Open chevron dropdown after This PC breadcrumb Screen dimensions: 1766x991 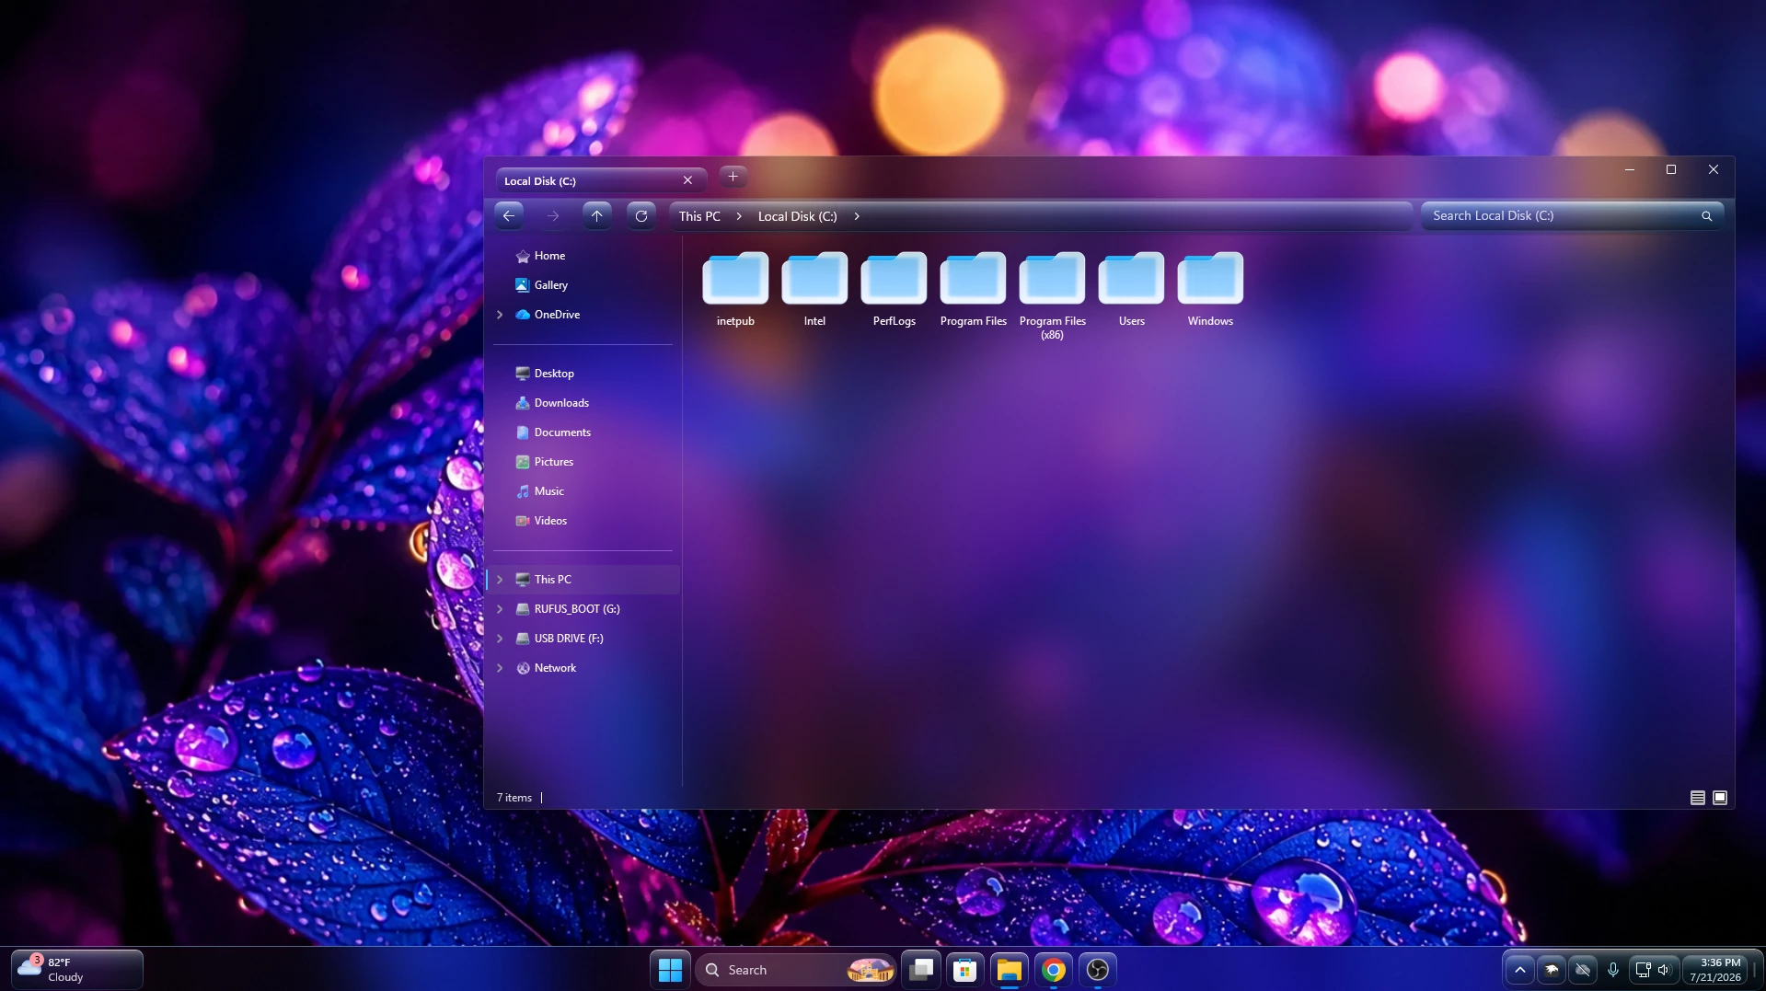click(x=739, y=216)
